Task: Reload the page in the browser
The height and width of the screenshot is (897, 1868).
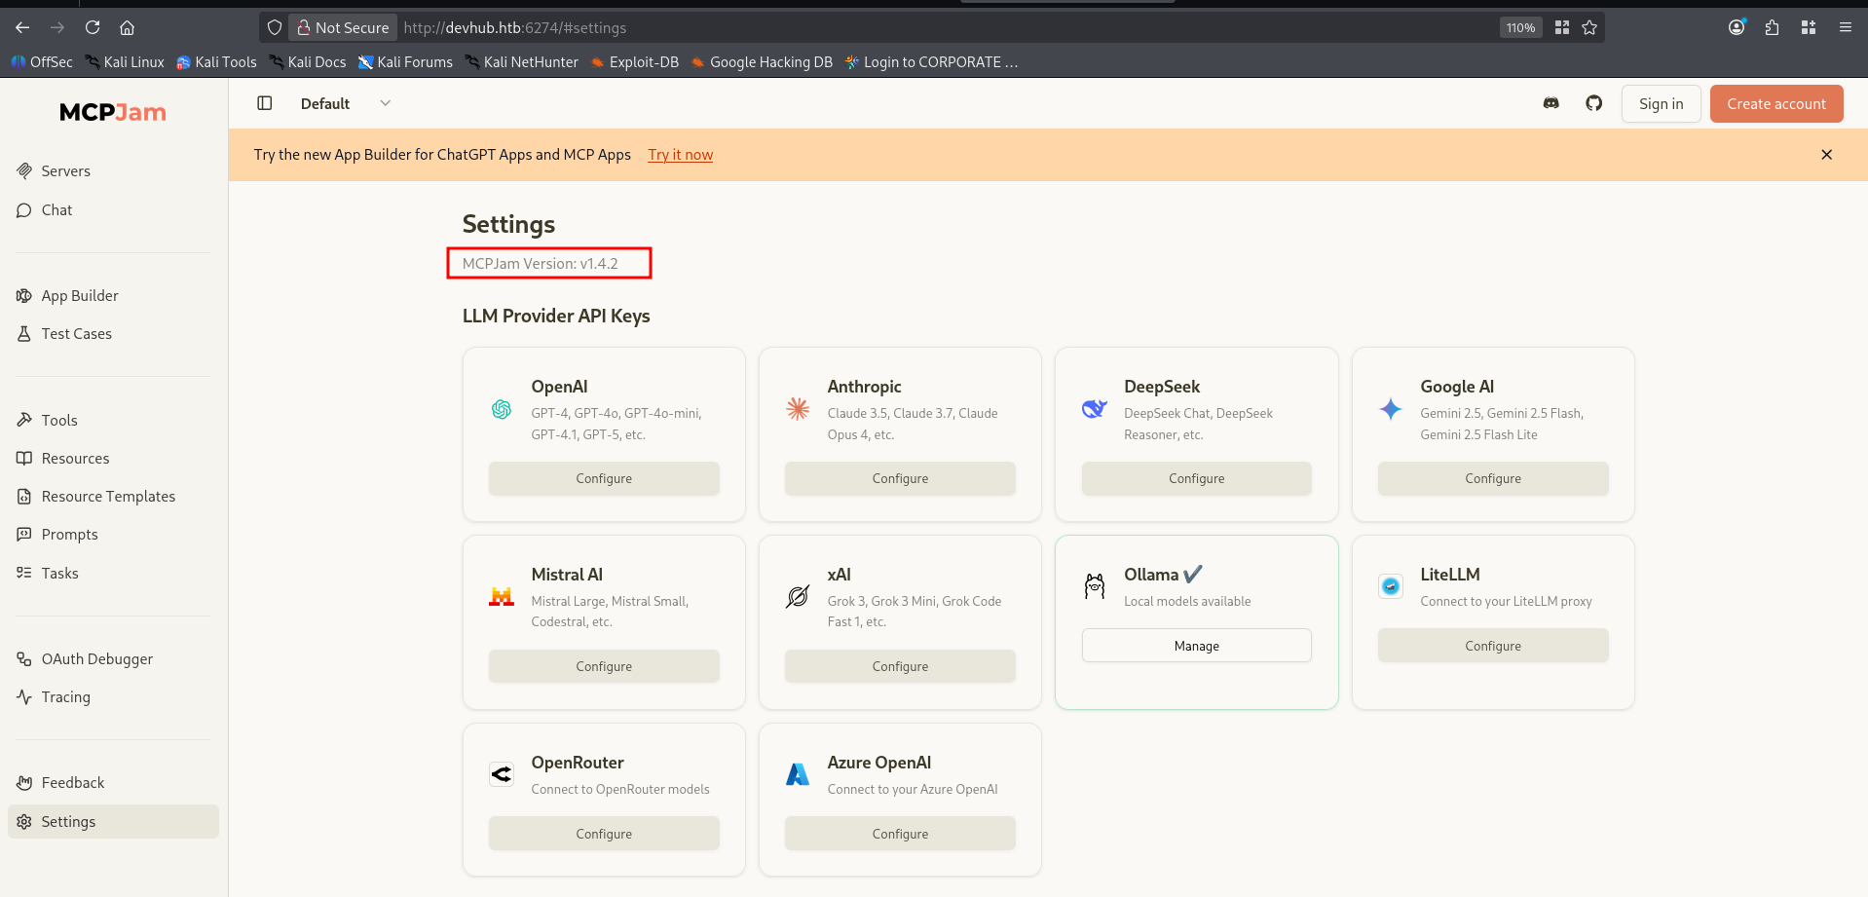Action: [93, 27]
